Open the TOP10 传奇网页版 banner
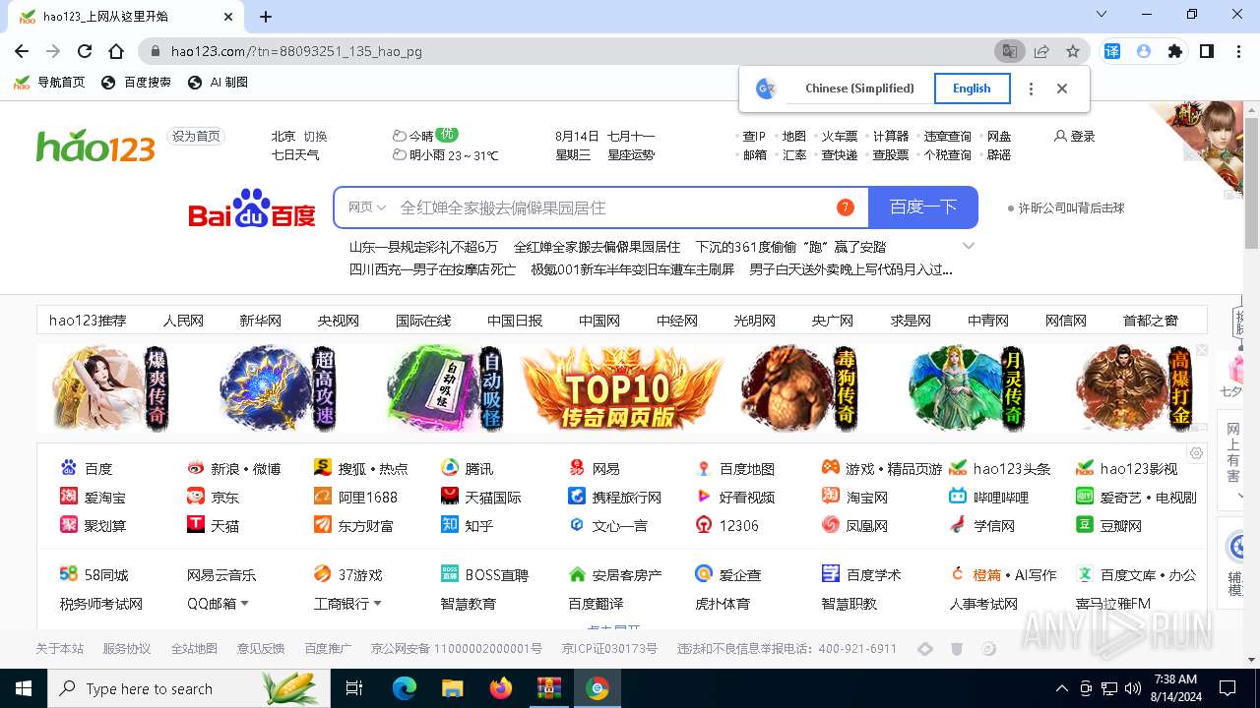This screenshot has width=1260, height=708. tap(622, 387)
